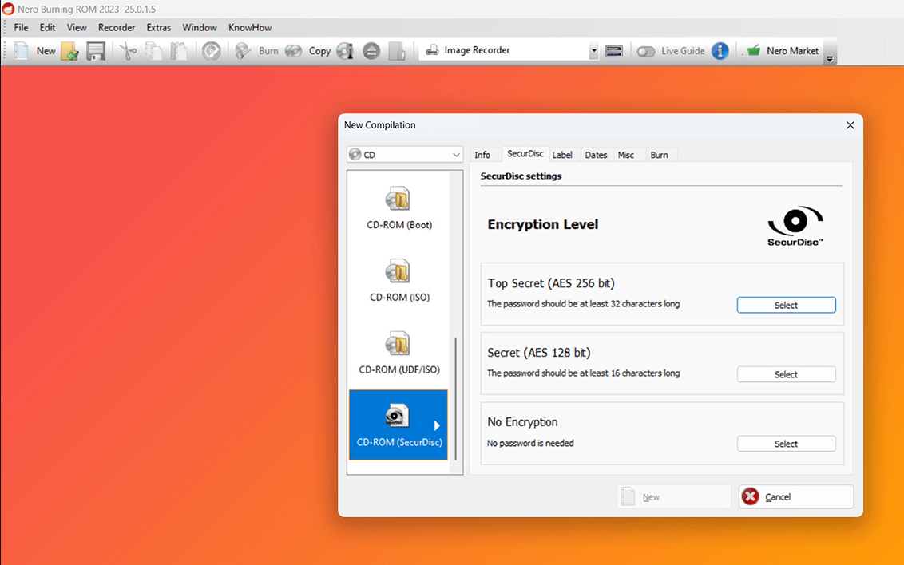904x565 pixels.
Task: Select the No Encryption option
Action: click(x=786, y=444)
